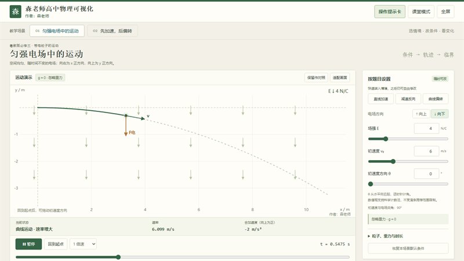Image resolution: width=464 pixels, height=261 pixels.
Task: Open the 1 倍速 speed dropdown
Action: [x=83, y=244]
